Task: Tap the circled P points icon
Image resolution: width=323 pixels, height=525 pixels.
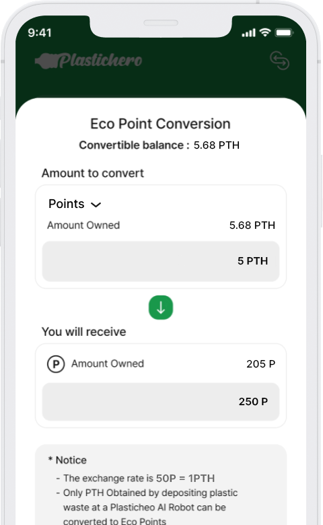Action: [x=56, y=364]
